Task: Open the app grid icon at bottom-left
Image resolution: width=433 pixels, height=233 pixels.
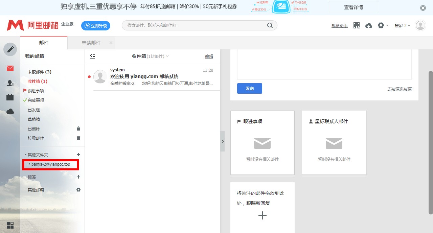Action: (x=10, y=225)
